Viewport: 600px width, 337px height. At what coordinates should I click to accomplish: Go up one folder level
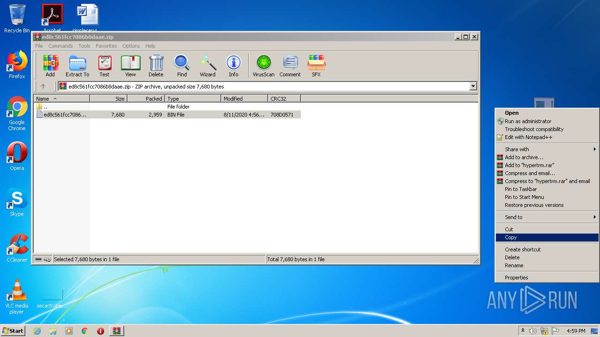(x=43, y=86)
